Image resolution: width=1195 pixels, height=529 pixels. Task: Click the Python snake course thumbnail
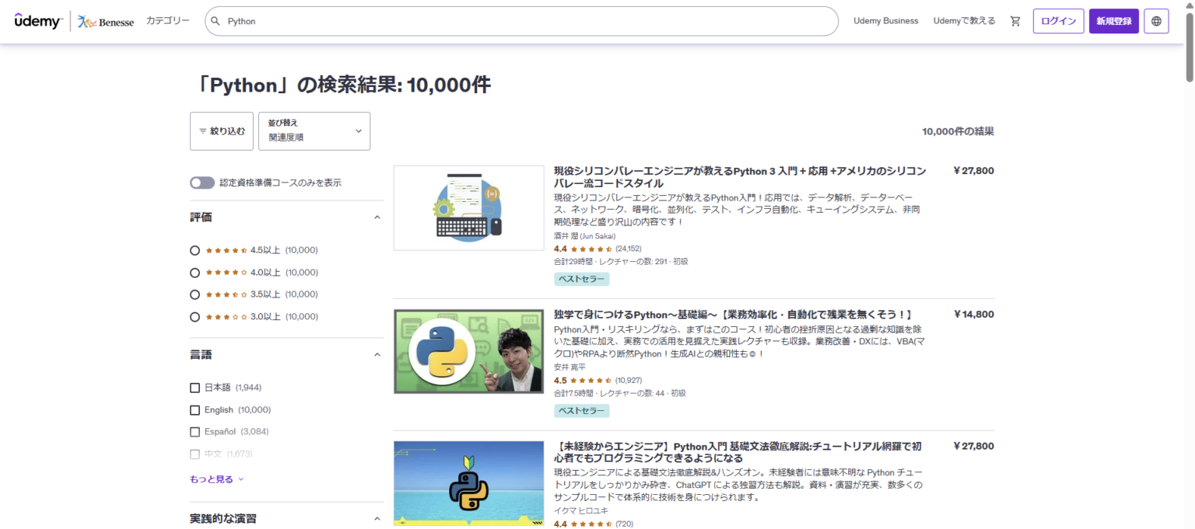tap(468, 351)
